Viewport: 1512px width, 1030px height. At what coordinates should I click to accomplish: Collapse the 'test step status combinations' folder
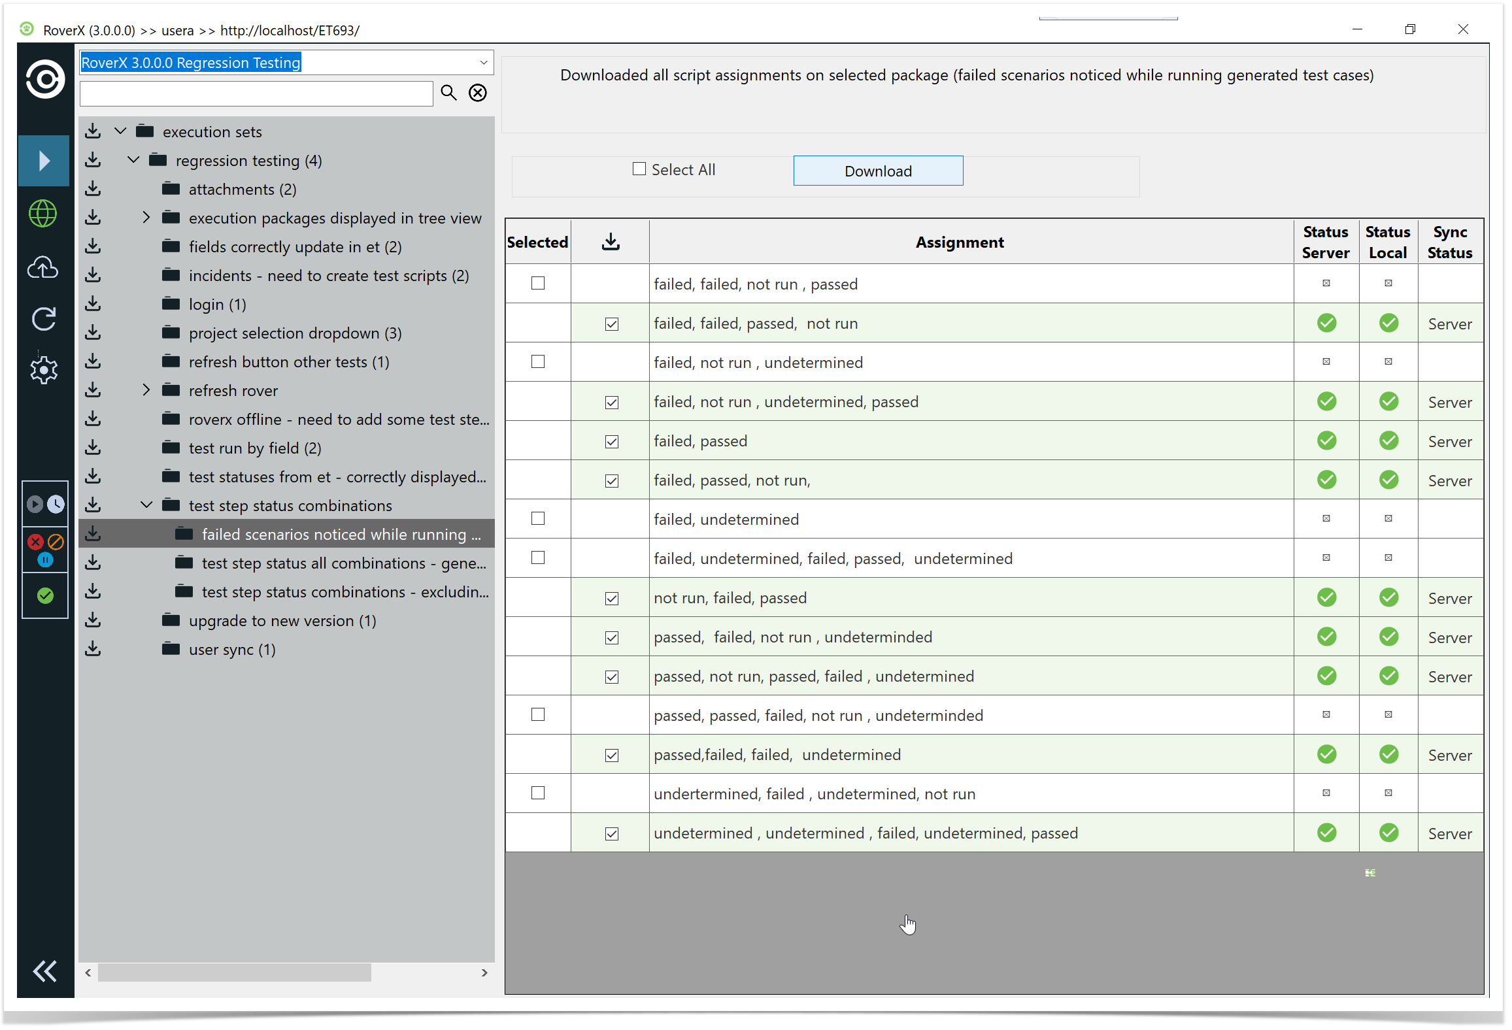146,505
